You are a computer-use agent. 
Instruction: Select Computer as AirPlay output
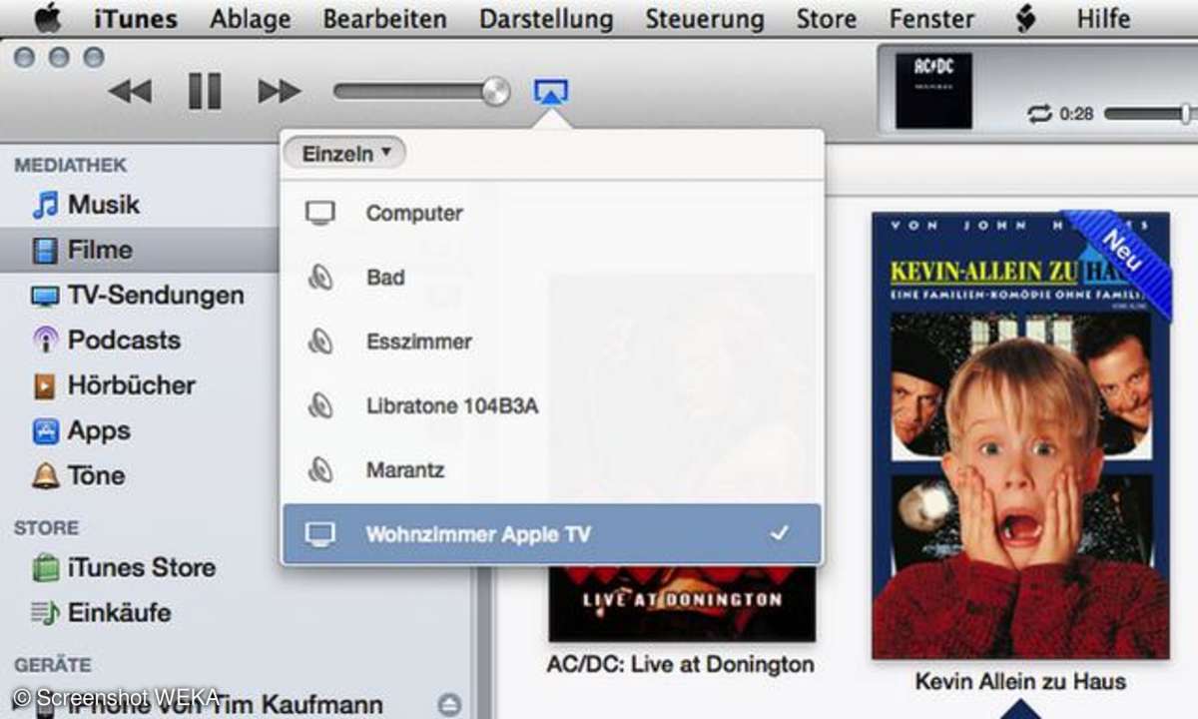tap(552, 213)
